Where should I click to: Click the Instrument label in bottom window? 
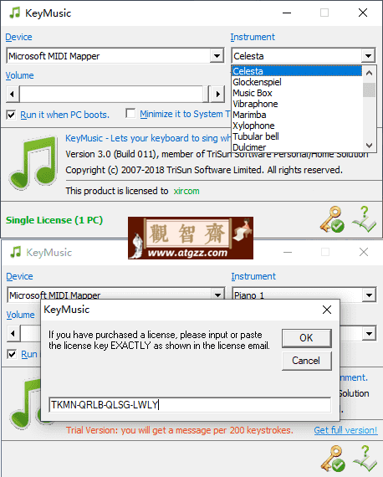tap(253, 276)
